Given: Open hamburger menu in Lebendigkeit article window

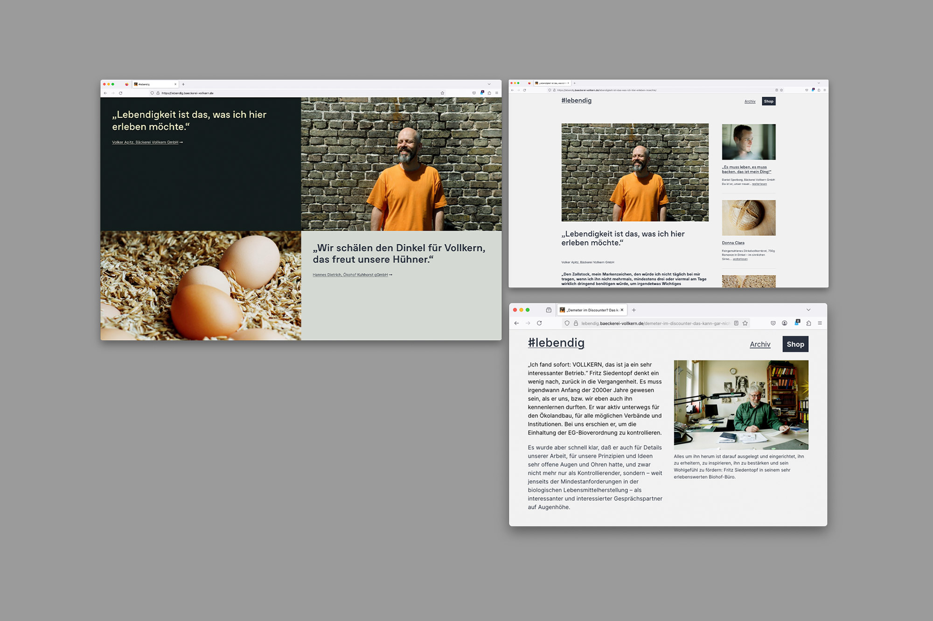Looking at the screenshot, I should (x=825, y=90).
